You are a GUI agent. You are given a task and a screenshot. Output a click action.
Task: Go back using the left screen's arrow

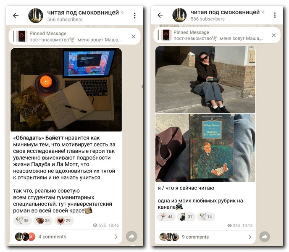16,16
